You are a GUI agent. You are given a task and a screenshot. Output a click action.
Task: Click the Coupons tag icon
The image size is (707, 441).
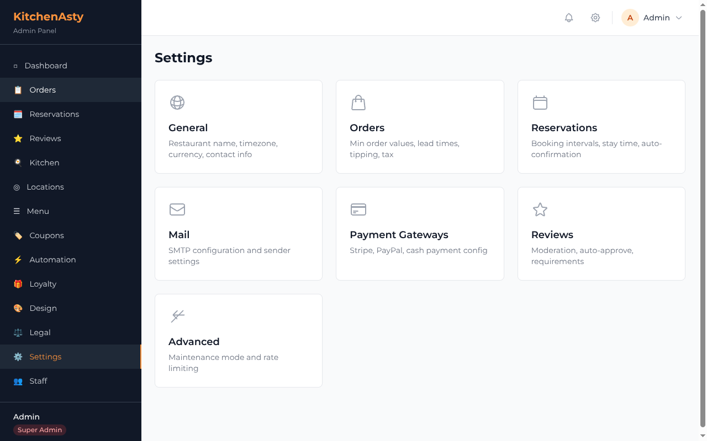(x=18, y=235)
